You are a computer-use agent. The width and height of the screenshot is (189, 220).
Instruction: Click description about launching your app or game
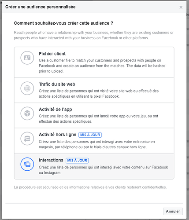click(98, 119)
